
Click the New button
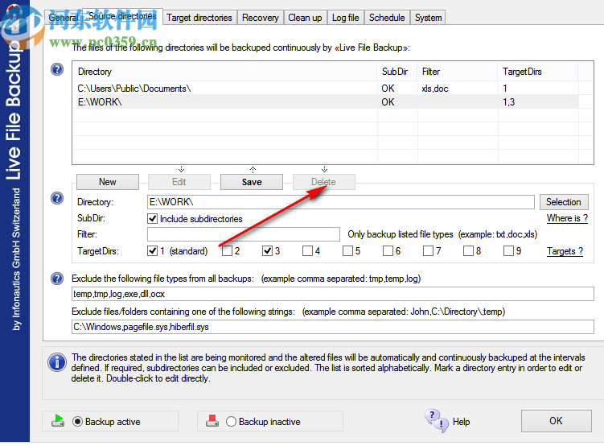tap(108, 182)
